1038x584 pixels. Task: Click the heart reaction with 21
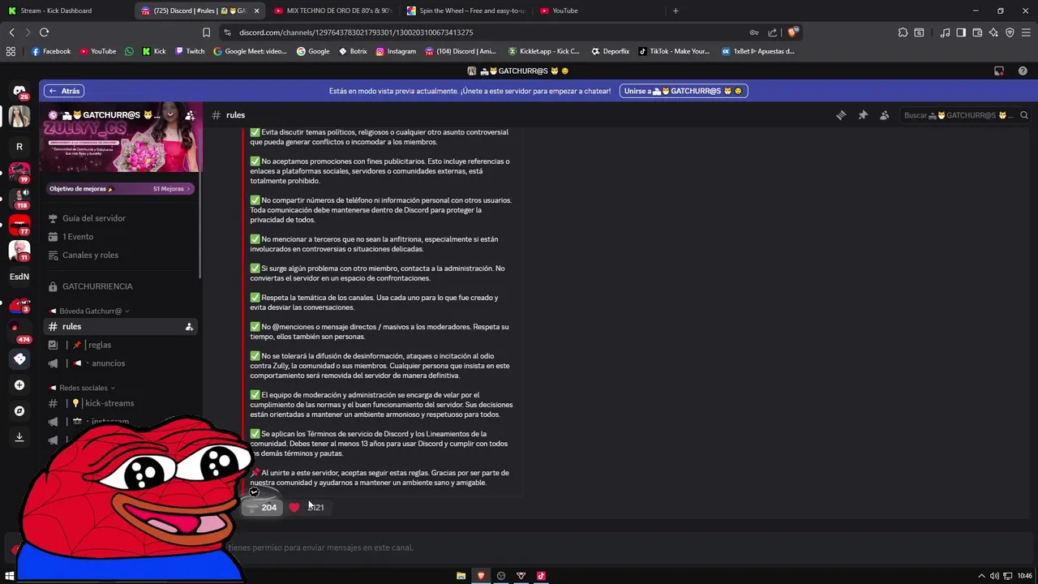click(x=307, y=508)
